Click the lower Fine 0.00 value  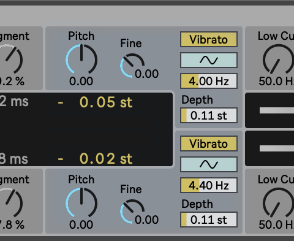pyautogui.click(x=146, y=220)
